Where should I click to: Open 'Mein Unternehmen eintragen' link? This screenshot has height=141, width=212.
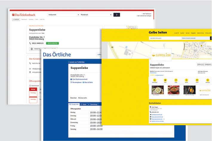[x=144, y=16]
